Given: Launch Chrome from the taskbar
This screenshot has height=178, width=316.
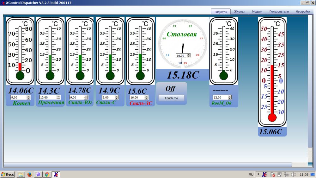Looking at the screenshot, I should (x=47, y=175).
